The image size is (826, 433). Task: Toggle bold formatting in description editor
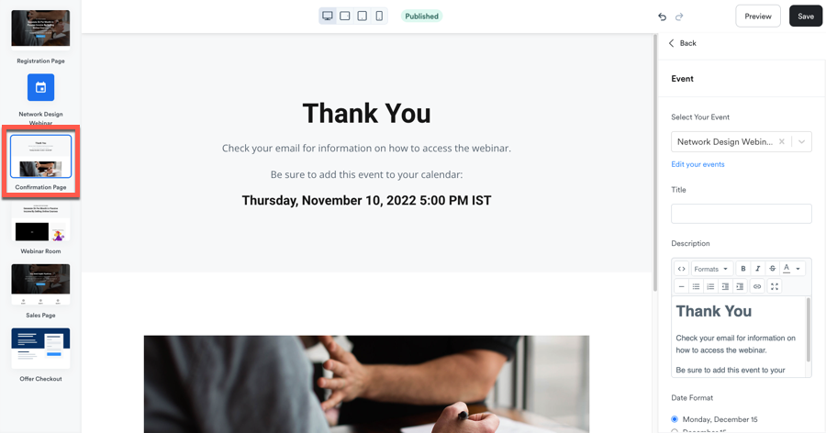click(x=743, y=269)
